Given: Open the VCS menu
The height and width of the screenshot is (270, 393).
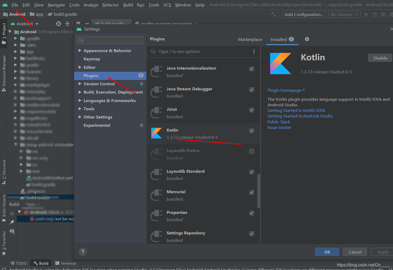Looking at the screenshot, I should pyautogui.click(x=167, y=5).
